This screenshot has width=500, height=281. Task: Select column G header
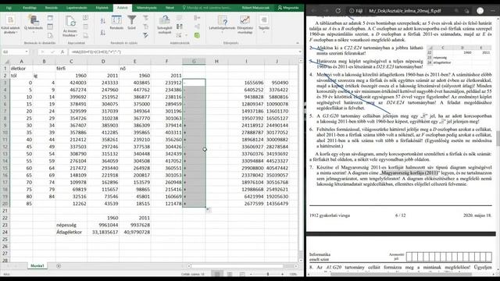click(194, 61)
